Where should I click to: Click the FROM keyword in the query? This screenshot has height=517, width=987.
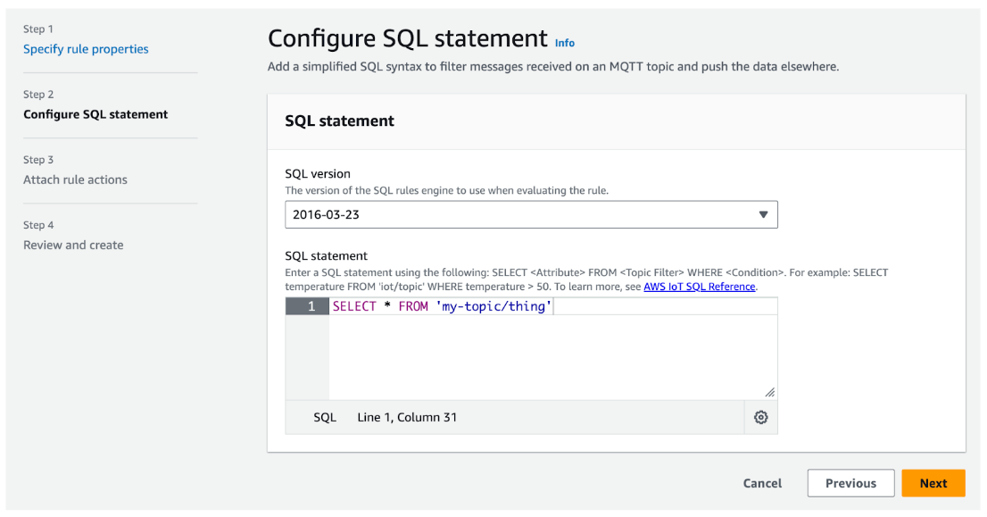pos(413,306)
